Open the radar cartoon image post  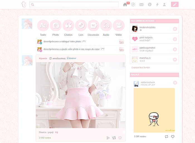click(x=154, y=110)
